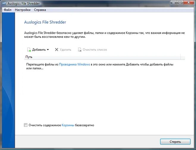
Task: Minimize the Auslogics File Shredder window
Action: point(173,2)
